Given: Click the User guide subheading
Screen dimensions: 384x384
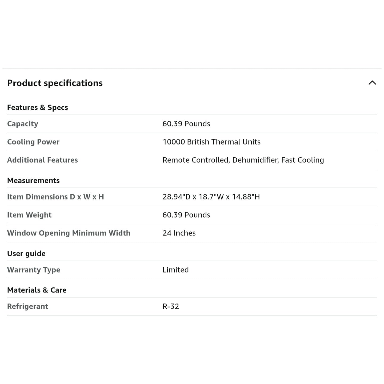Looking at the screenshot, I should [x=26, y=254].
